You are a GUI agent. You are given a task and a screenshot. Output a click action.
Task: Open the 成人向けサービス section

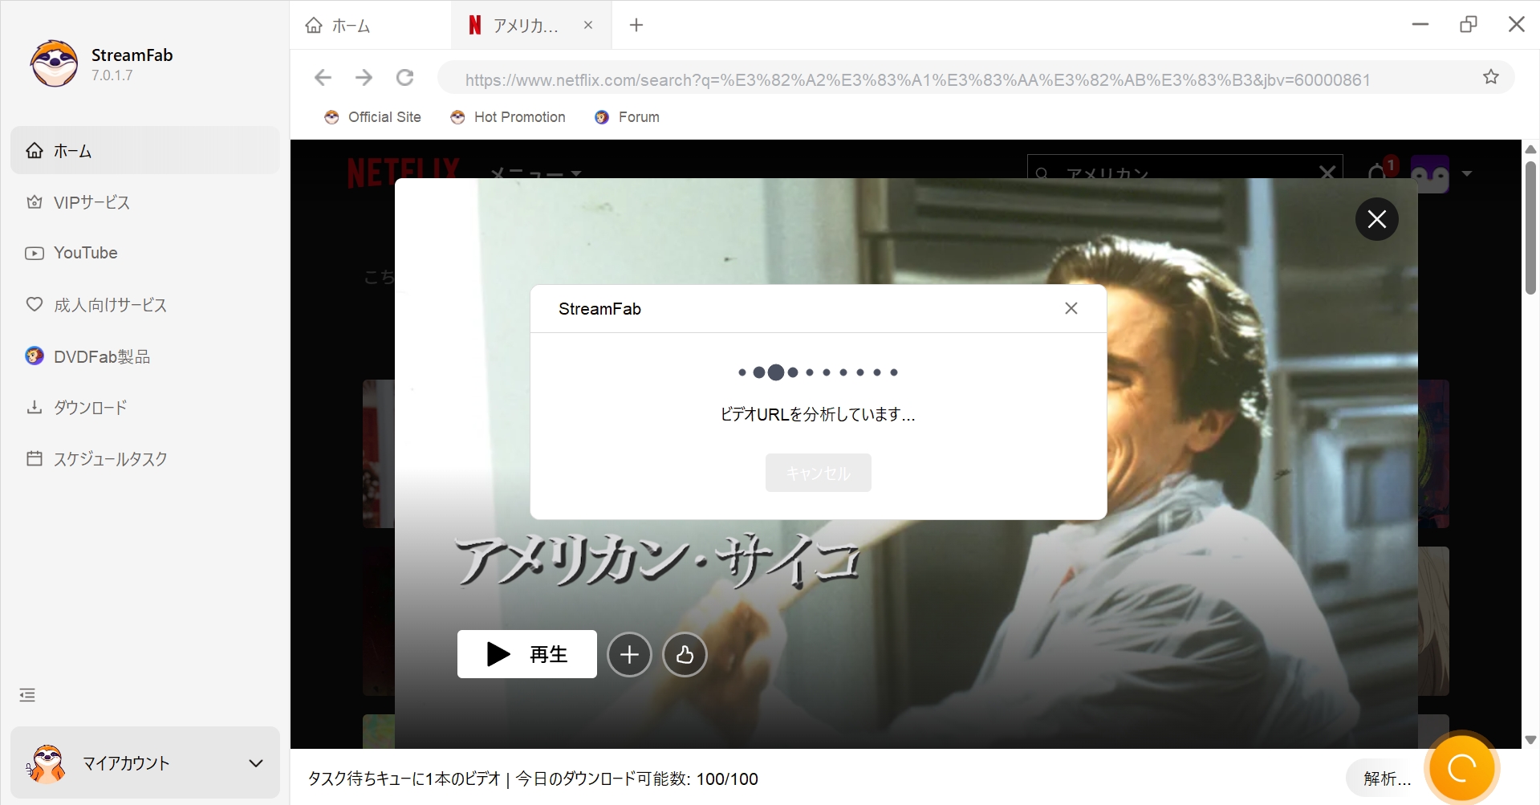click(109, 305)
